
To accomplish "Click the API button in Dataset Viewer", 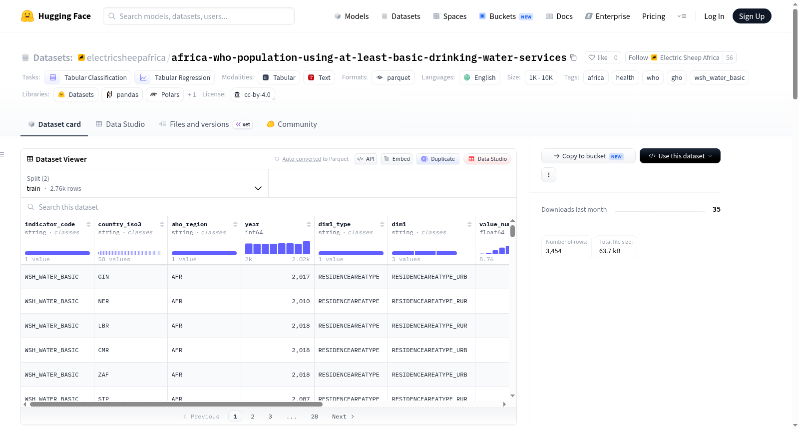I will [x=366, y=159].
